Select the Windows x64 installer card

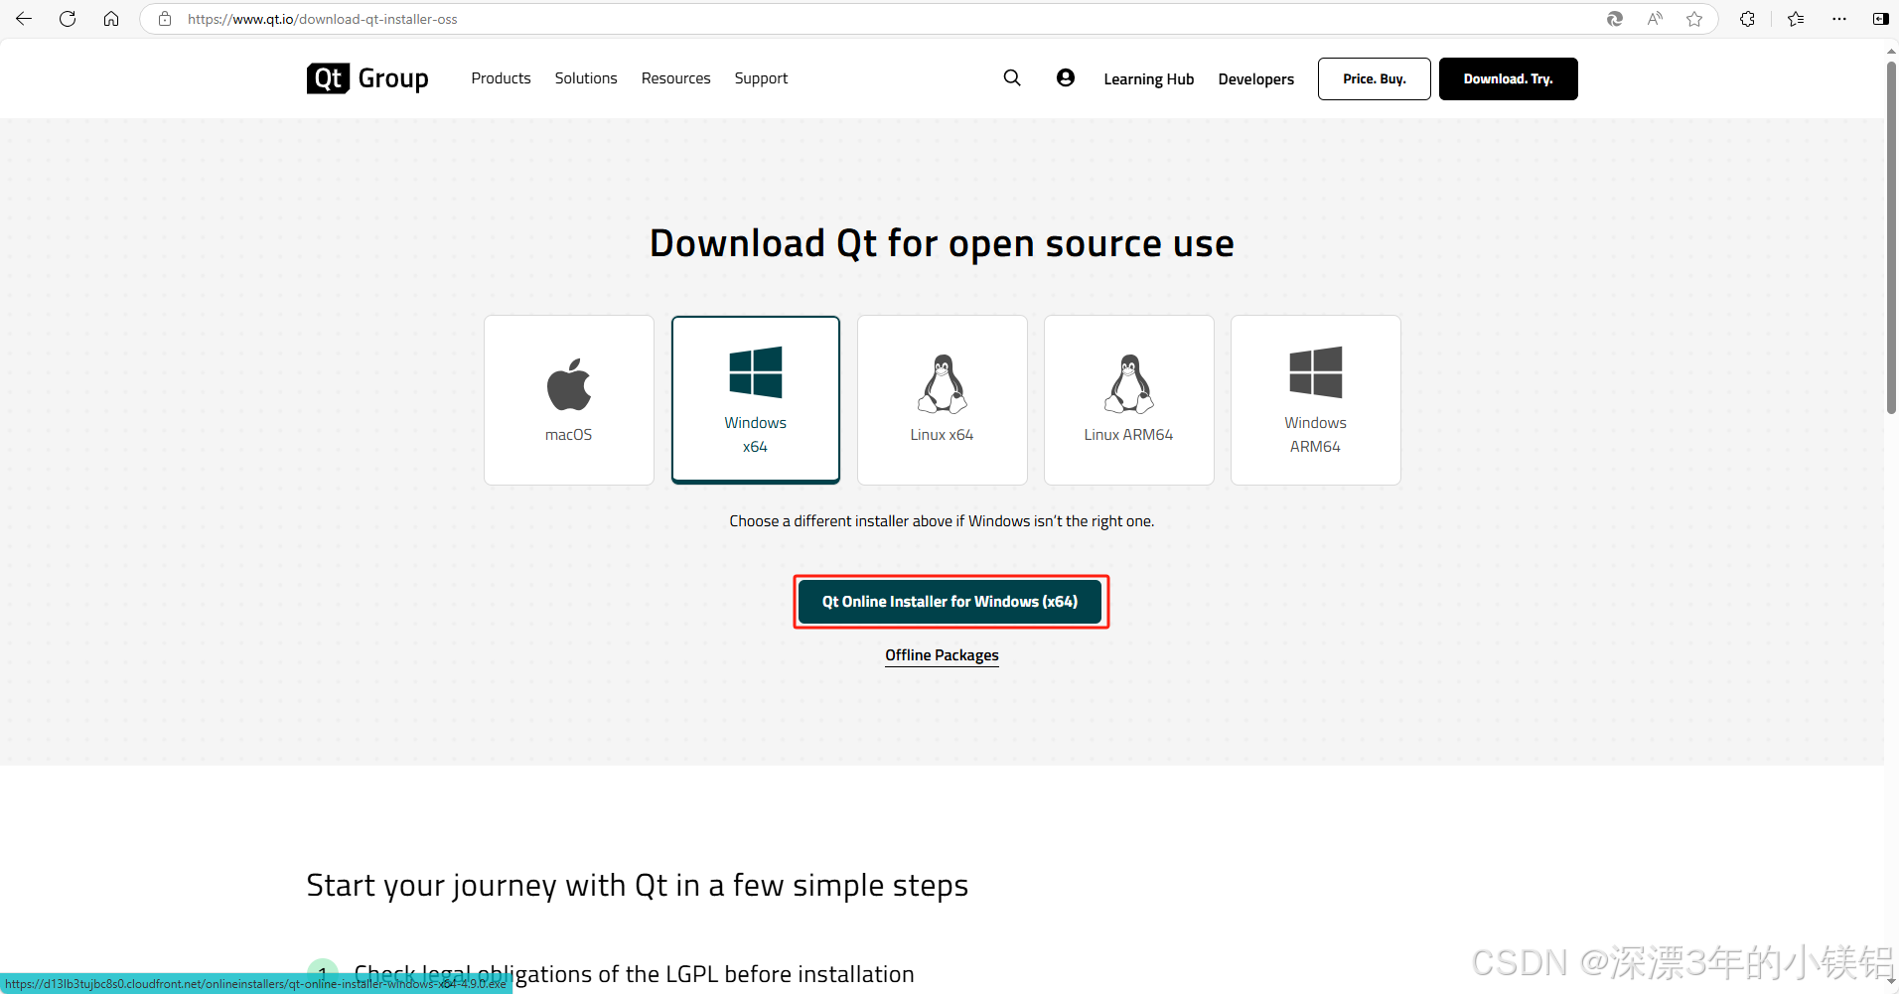[x=756, y=400]
